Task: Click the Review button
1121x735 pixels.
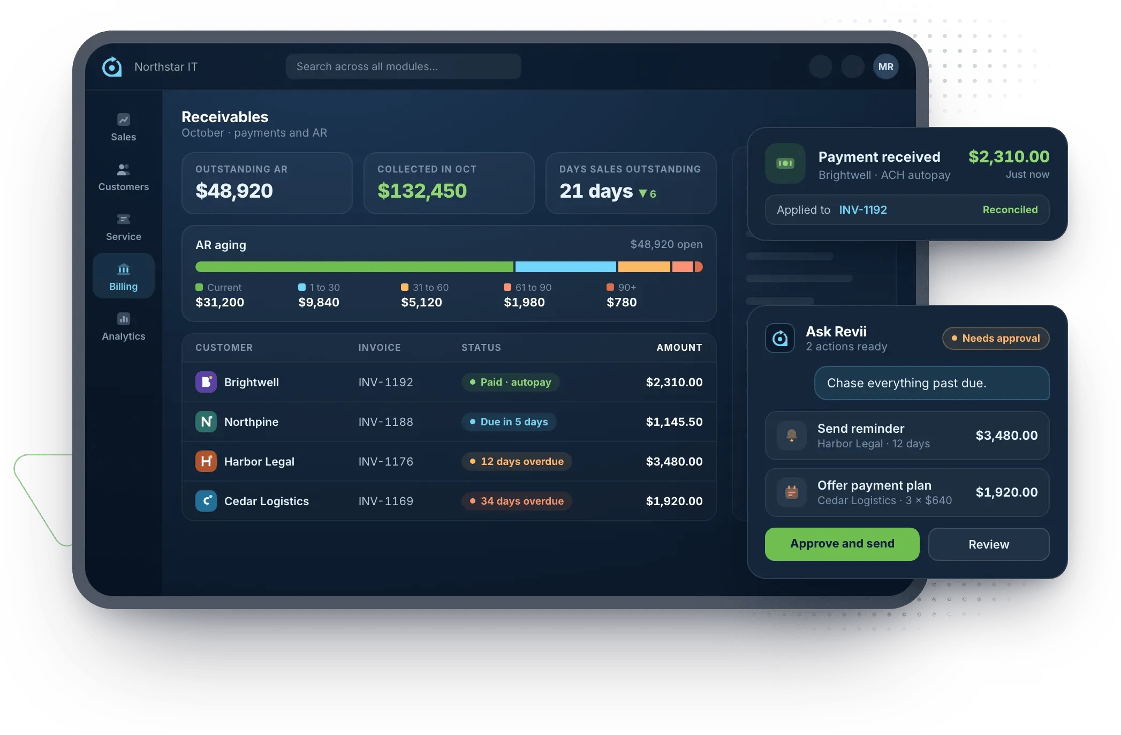Action: coord(989,544)
